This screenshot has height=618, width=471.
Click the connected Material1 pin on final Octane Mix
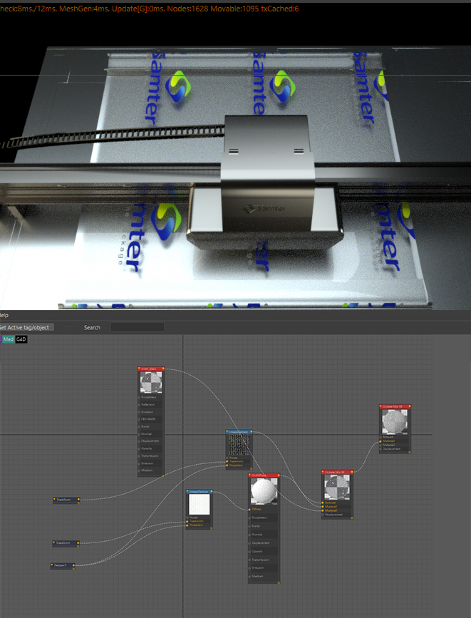381,441
